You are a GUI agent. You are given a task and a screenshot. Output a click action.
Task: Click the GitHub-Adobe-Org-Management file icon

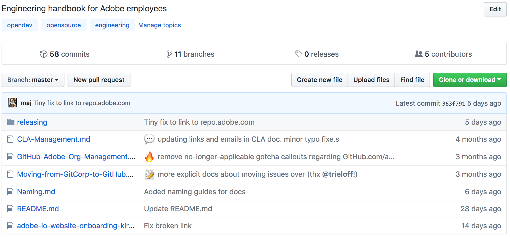click(10, 157)
